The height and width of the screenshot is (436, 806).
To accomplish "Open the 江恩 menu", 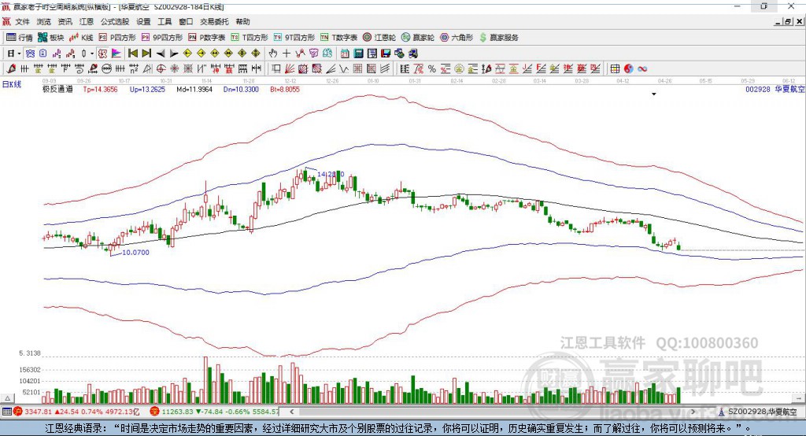I will [x=87, y=21].
